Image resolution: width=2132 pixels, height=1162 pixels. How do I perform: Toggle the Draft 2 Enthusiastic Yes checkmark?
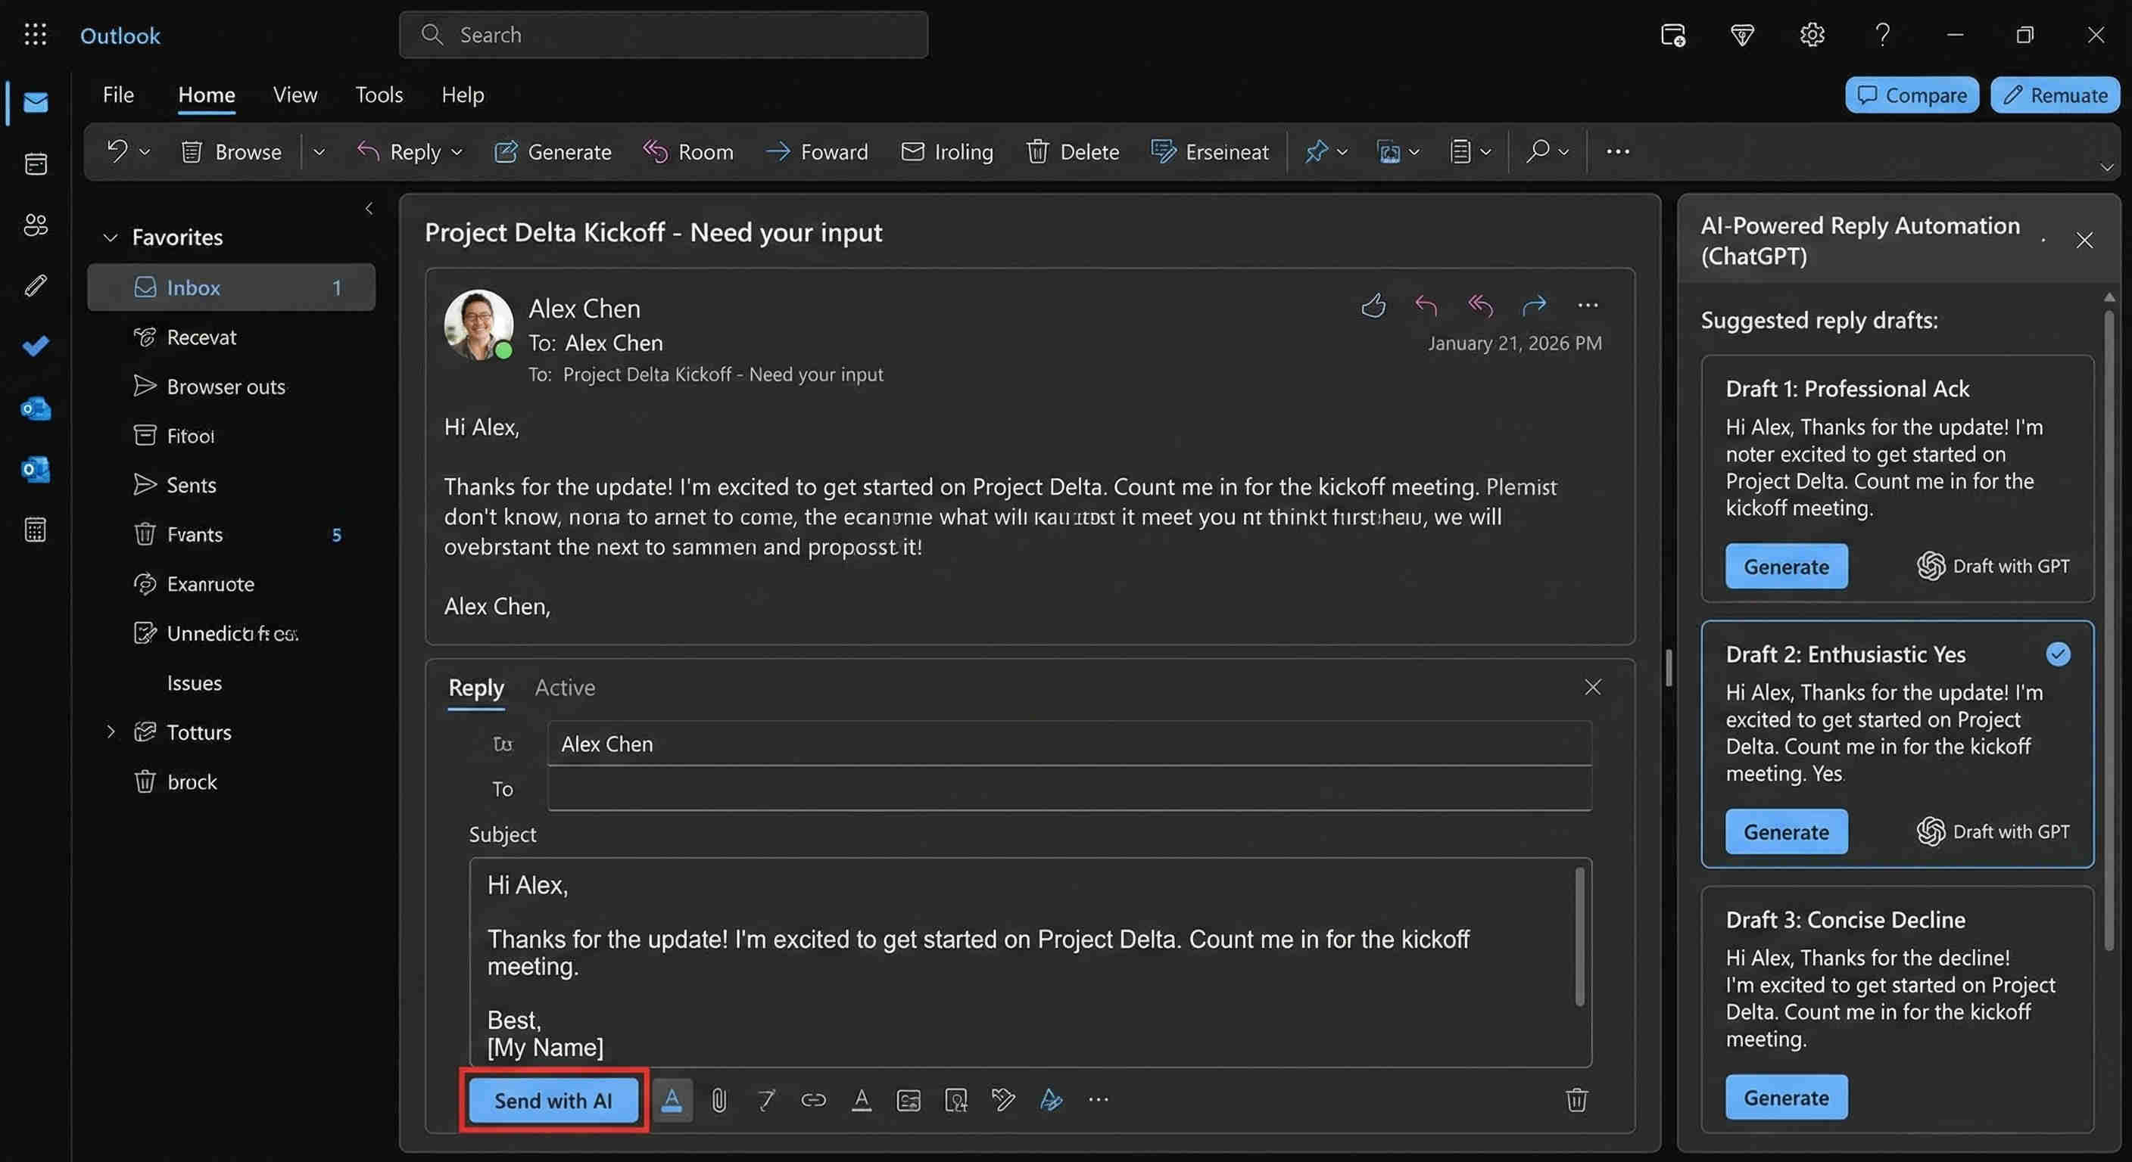[x=2058, y=654]
